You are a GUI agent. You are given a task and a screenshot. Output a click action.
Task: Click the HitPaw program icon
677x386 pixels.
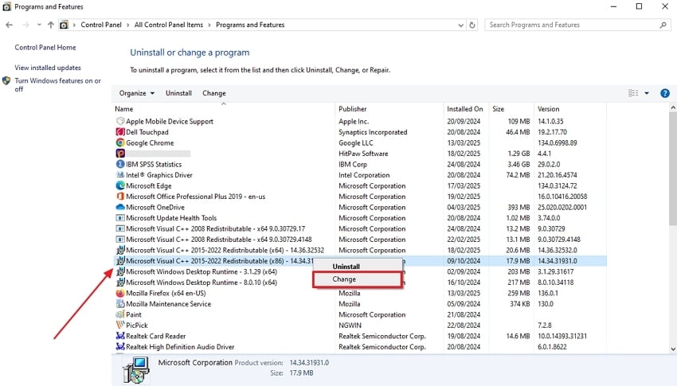[x=120, y=154]
